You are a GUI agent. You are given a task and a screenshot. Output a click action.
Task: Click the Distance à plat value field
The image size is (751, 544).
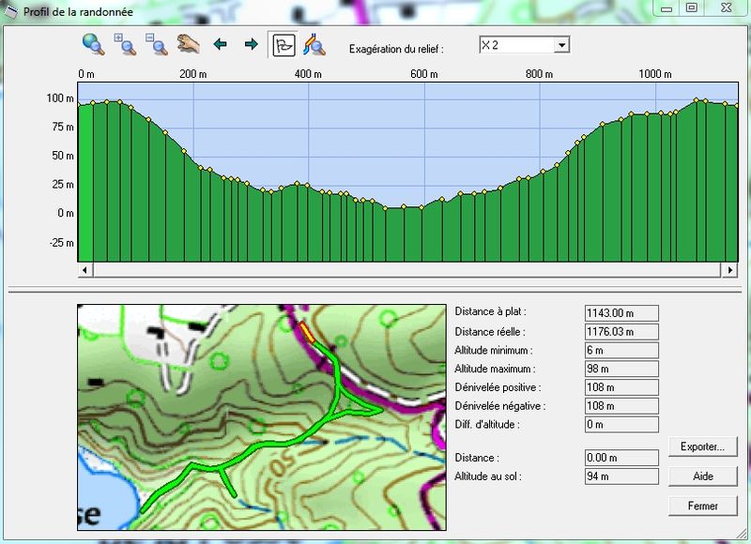pyautogui.click(x=621, y=313)
